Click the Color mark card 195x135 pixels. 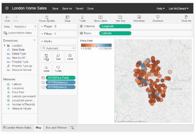[46, 57]
